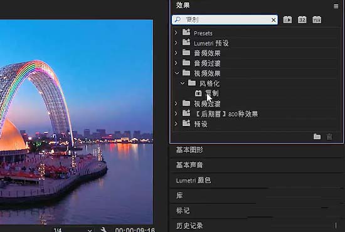Open the monitor wrench settings
345x232 pixels.
[103, 229]
